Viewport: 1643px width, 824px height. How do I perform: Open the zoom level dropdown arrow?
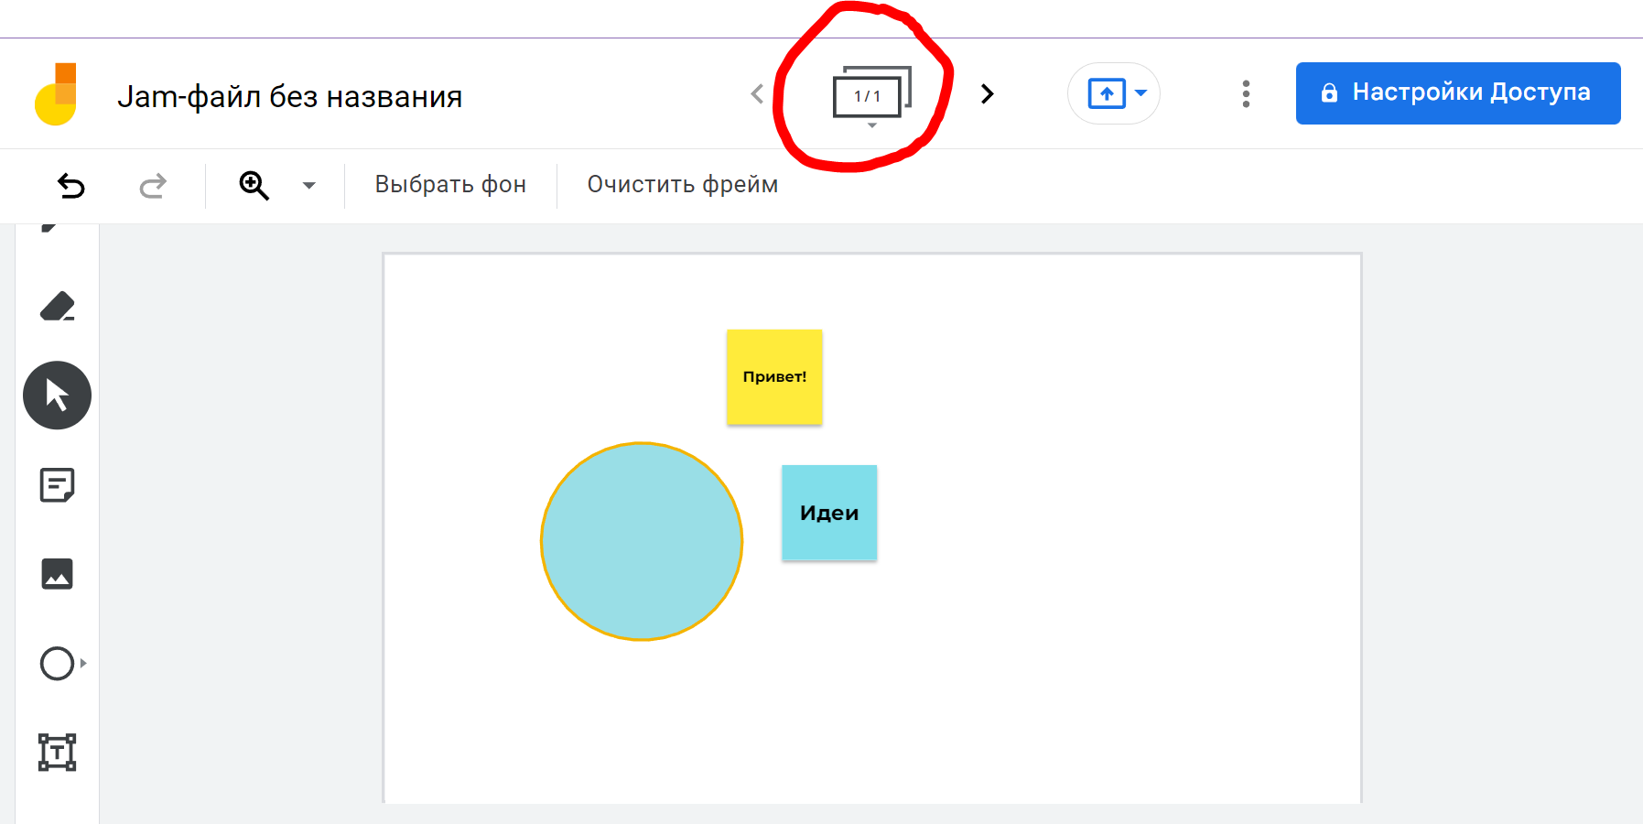(309, 186)
